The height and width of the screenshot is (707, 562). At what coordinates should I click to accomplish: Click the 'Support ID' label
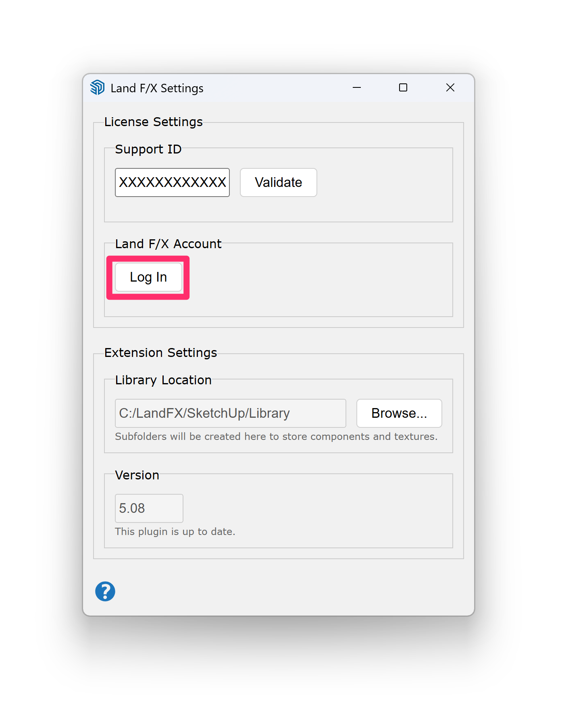148,149
